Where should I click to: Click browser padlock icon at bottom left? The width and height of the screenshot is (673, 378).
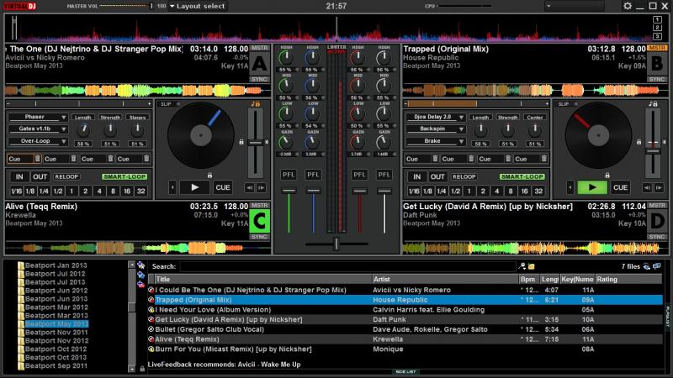pyautogui.click(x=142, y=369)
